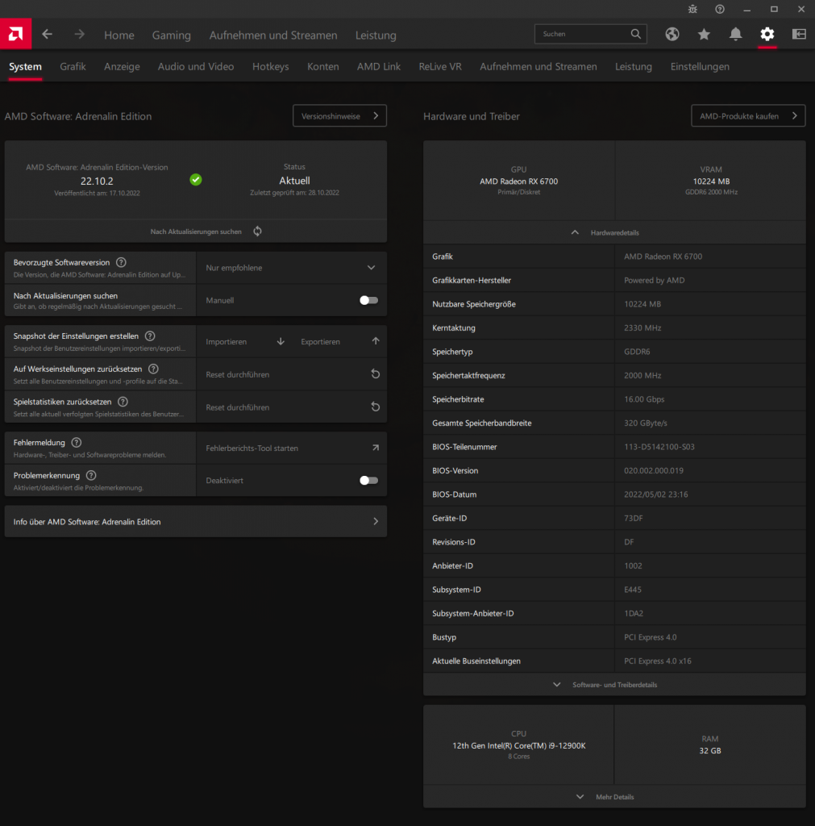Open the web browser globe icon
This screenshot has height=826, width=815.
click(672, 34)
